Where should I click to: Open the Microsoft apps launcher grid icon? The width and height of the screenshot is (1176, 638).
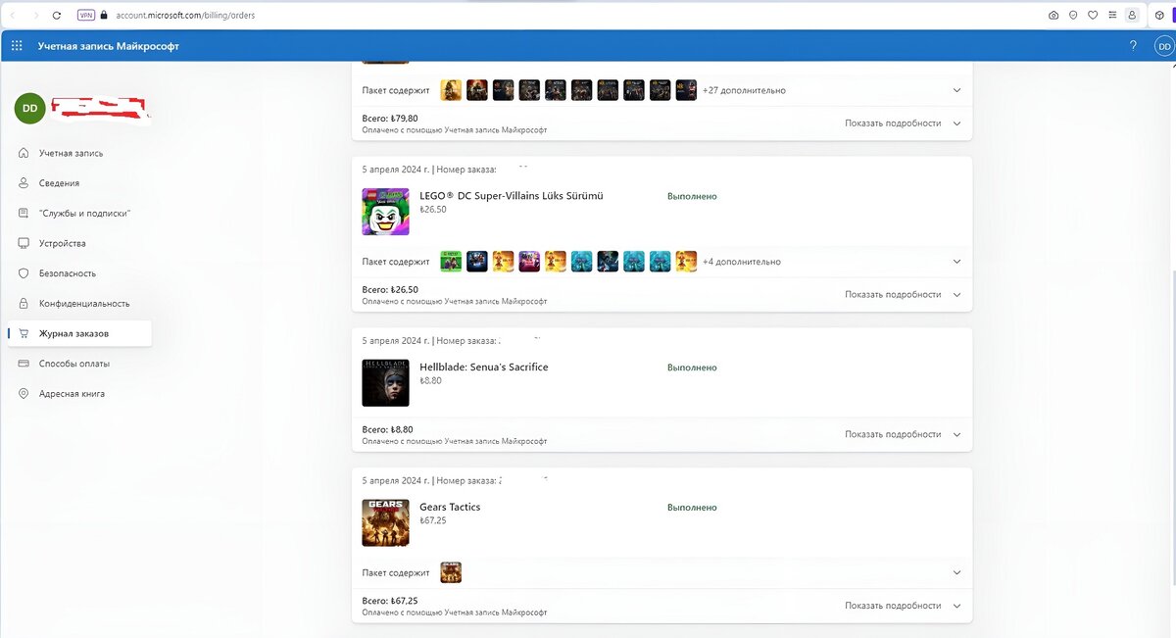(x=16, y=45)
